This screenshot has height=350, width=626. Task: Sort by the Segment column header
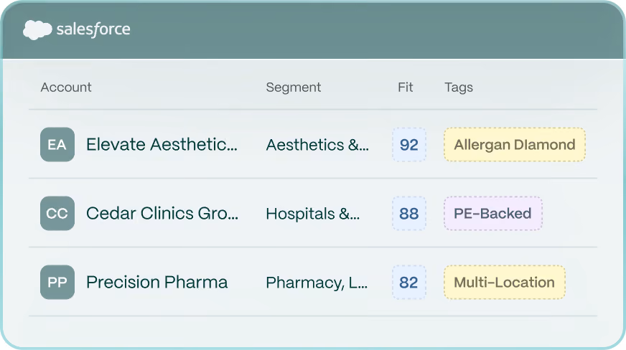(x=294, y=87)
